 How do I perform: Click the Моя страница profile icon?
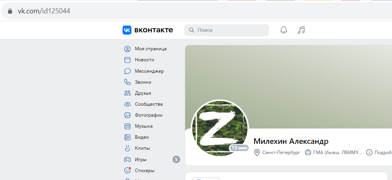[128, 49]
